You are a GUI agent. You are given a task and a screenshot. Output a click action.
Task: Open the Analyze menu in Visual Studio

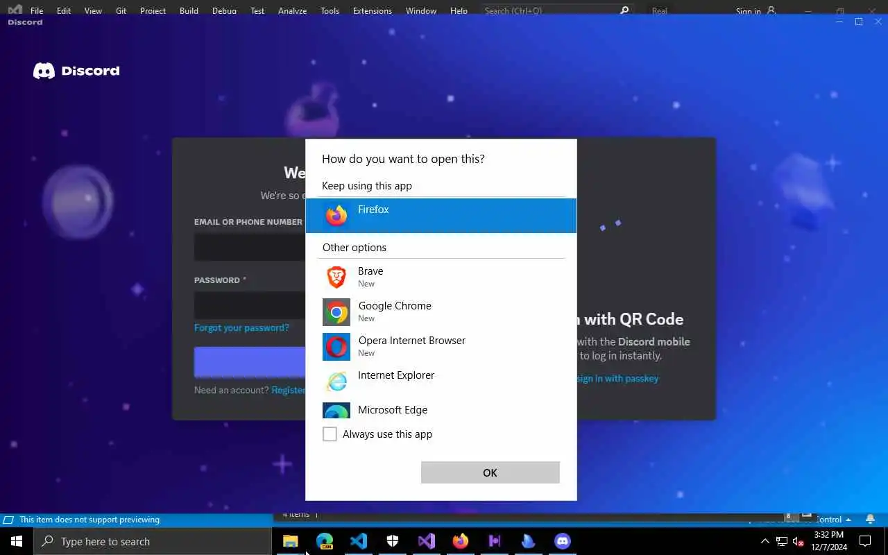pyautogui.click(x=292, y=11)
